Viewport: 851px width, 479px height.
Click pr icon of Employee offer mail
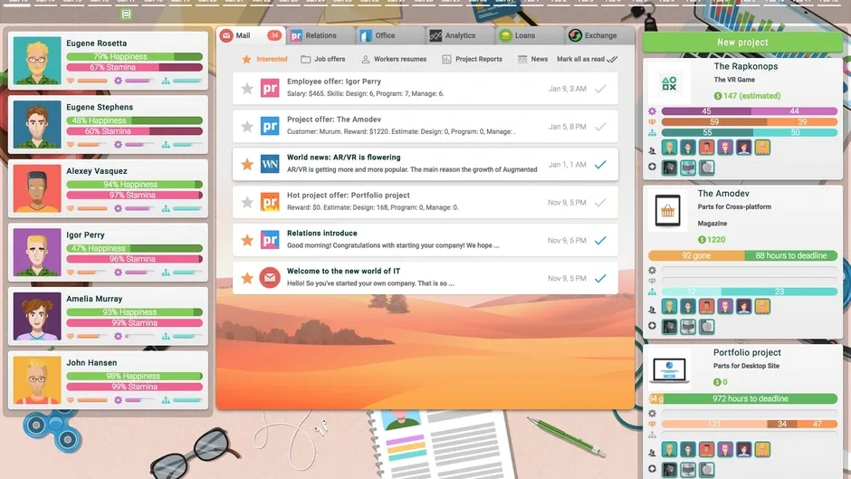tap(270, 88)
